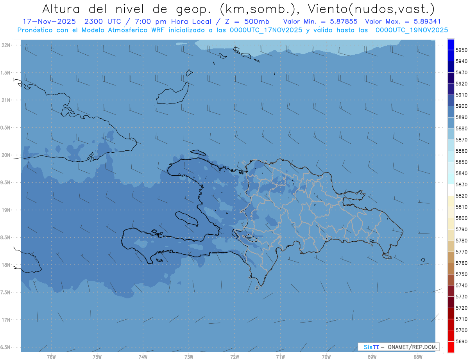Viewport: 469px width, 362px height.
Task: Click the 71W longitude label
Action: point(280,357)
